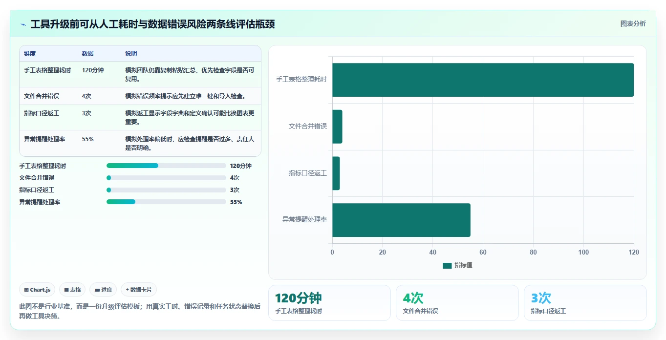Click the 异常提醒处理率 chart bar

pyautogui.click(x=401, y=220)
